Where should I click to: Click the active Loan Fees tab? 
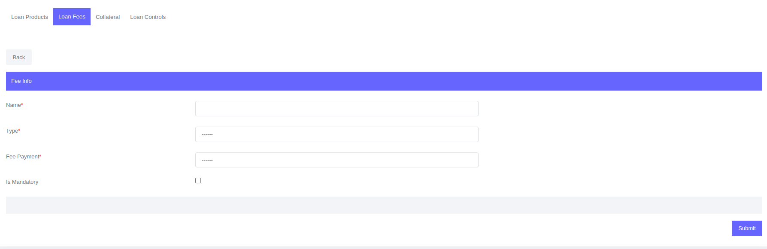71,17
